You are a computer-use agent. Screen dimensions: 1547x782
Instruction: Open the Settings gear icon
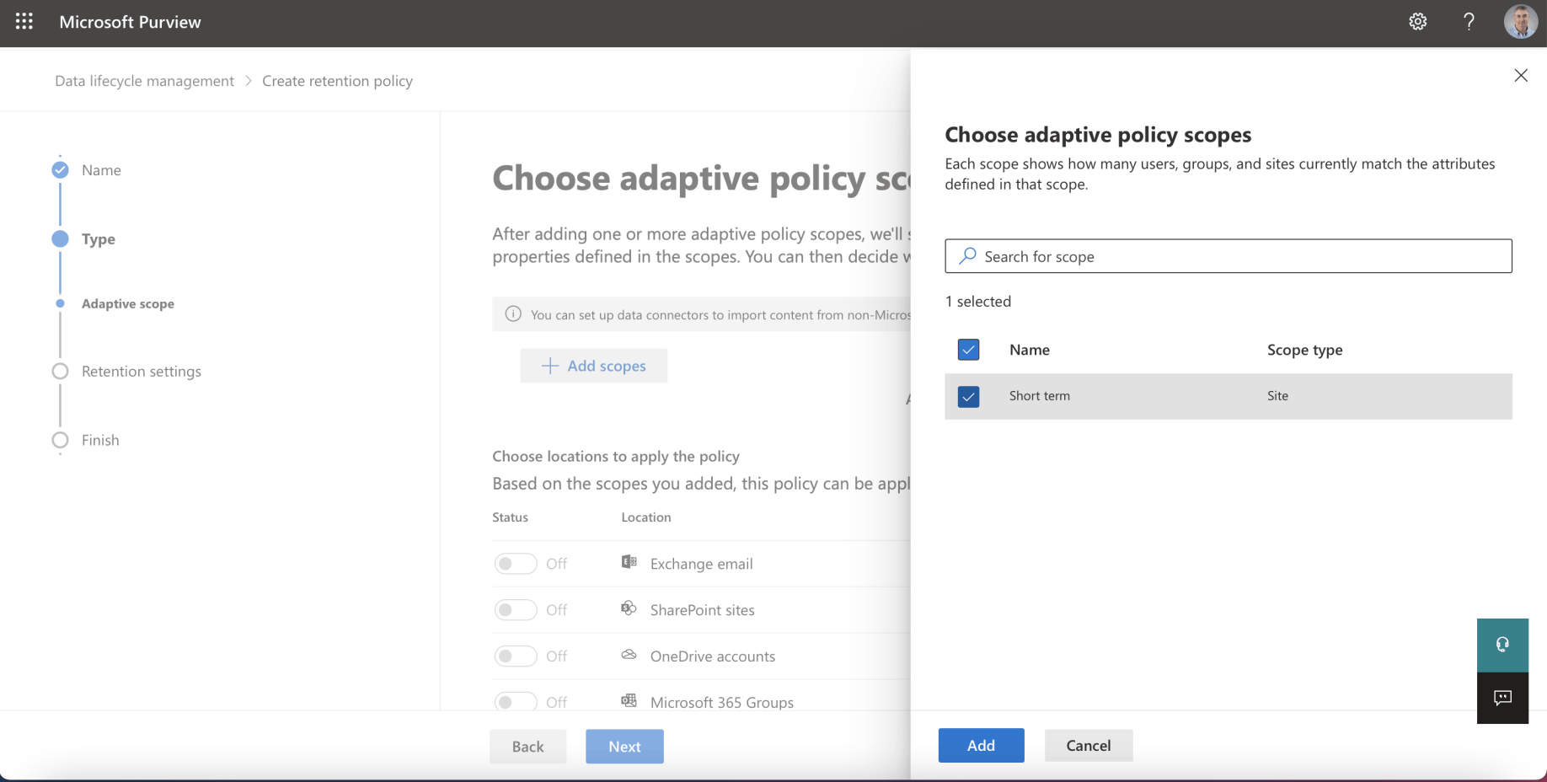coord(1418,22)
